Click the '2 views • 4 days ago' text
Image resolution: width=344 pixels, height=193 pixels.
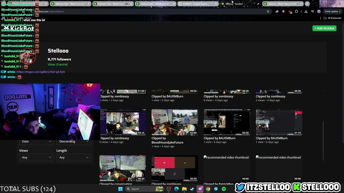267,100
